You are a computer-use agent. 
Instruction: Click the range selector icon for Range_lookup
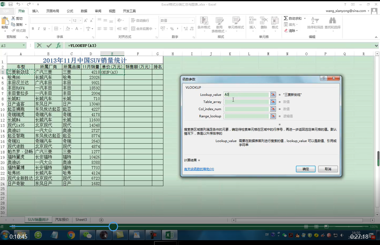click(273, 116)
